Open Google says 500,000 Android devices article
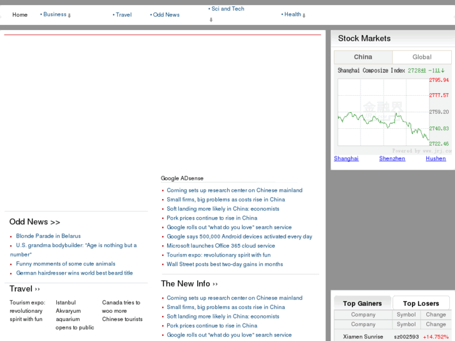455x341 pixels. (240, 237)
